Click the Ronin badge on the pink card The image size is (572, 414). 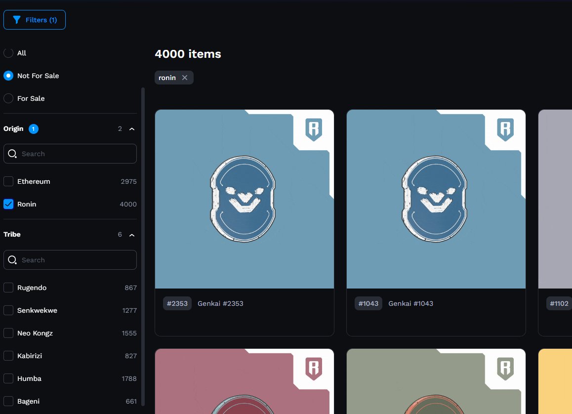[x=314, y=369]
